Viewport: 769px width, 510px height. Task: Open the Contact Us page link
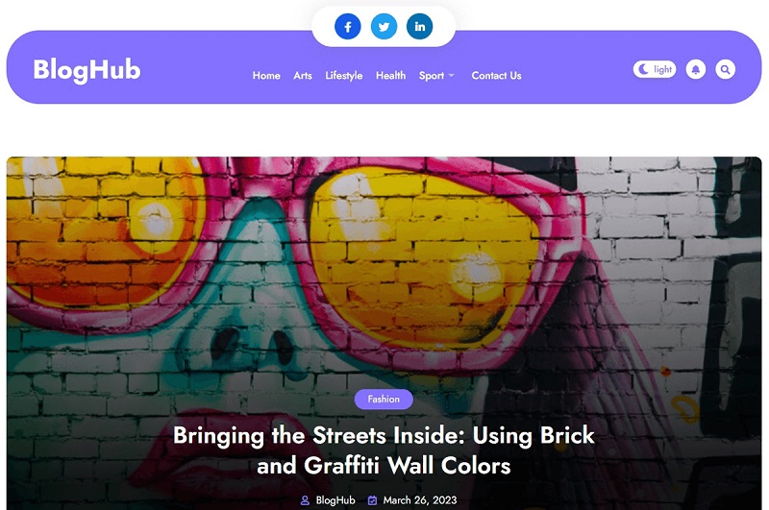click(x=496, y=76)
